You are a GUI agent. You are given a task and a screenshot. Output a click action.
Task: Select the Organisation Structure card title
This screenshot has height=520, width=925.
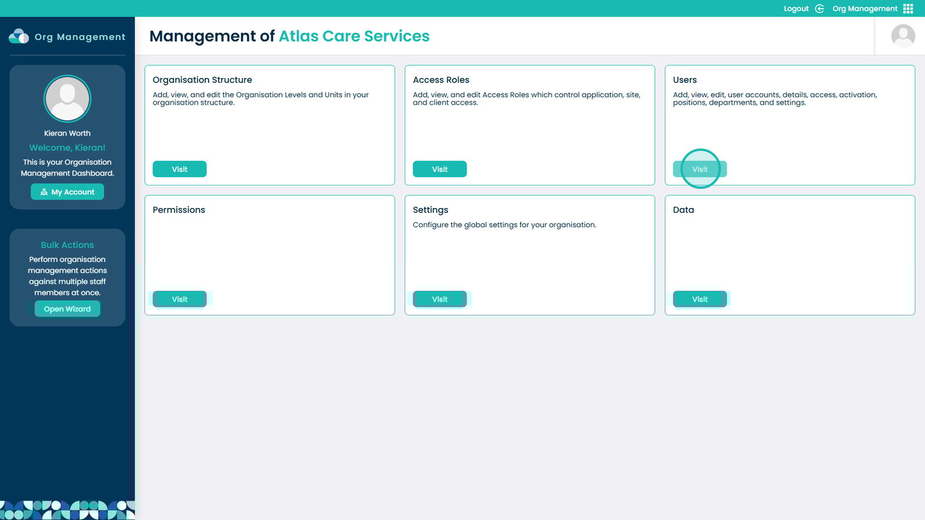point(202,80)
